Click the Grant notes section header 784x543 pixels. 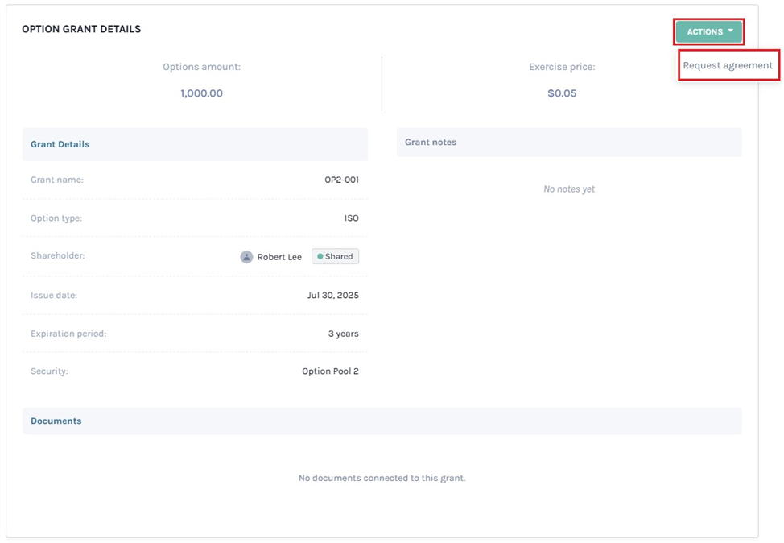[431, 143]
